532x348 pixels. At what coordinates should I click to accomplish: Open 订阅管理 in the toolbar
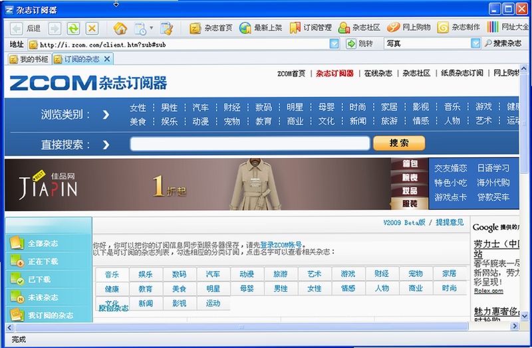(x=311, y=28)
